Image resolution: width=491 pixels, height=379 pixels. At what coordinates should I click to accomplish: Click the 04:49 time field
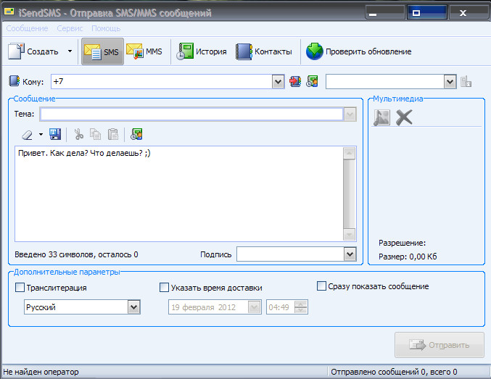coord(281,307)
